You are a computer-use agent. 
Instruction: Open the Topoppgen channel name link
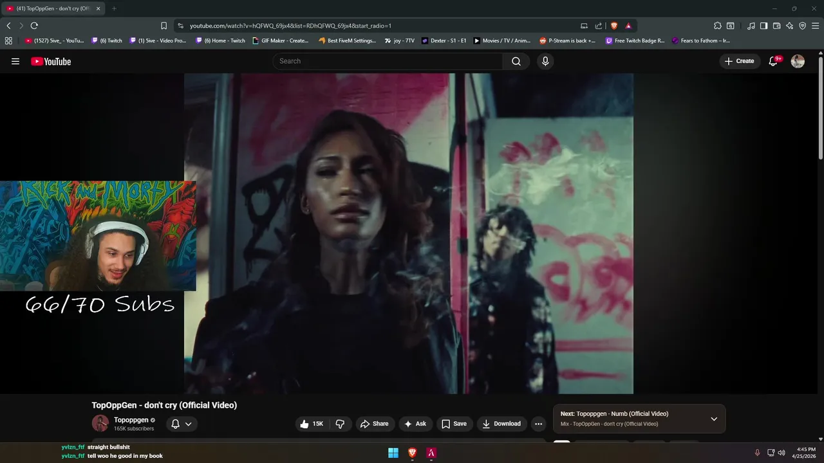(131, 420)
